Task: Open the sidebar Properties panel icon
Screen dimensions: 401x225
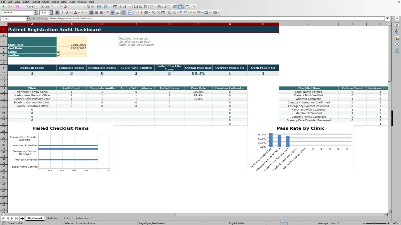Action: [397, 25]
